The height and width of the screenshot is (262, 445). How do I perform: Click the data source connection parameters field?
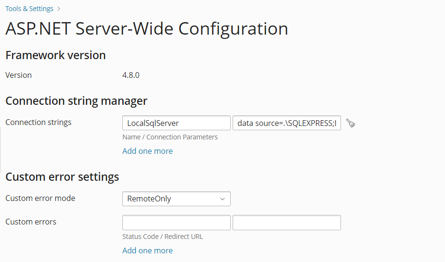[x=287, y=123]
